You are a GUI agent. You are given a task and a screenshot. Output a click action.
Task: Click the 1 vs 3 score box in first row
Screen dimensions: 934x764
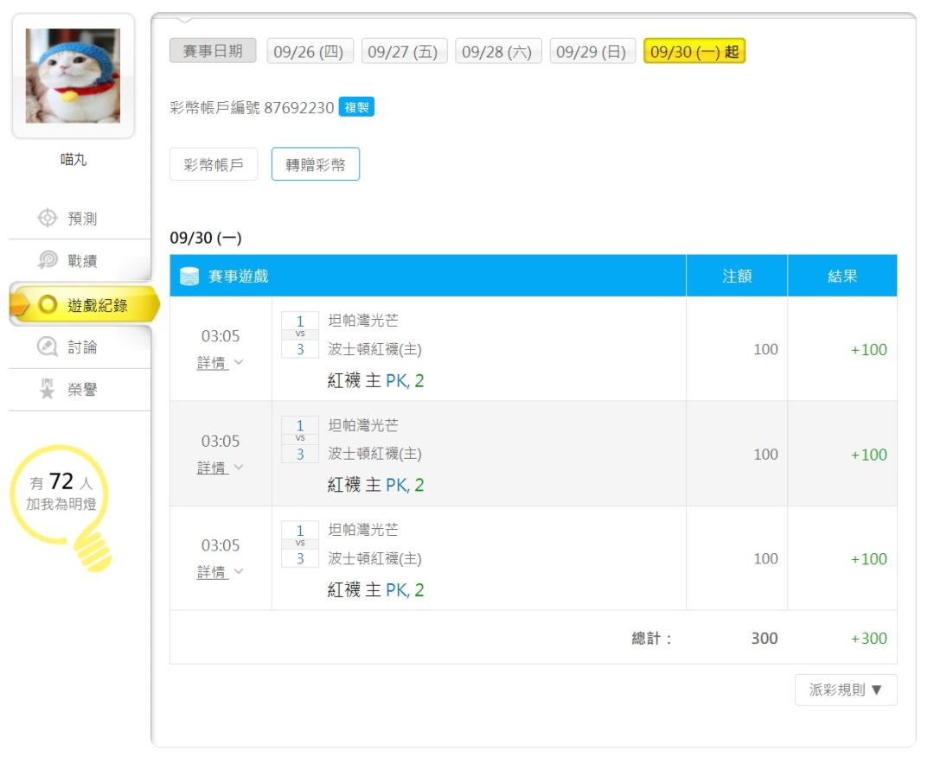click(299, 334)
